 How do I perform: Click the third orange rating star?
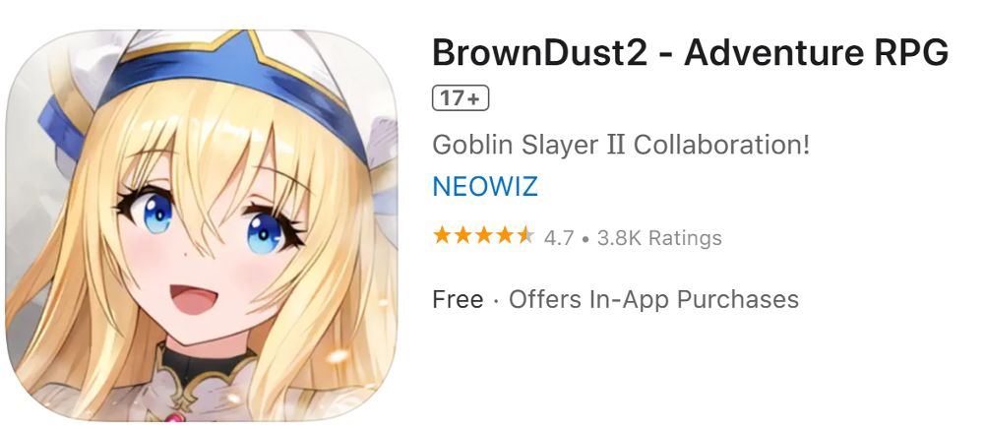(x=483, y=236)
